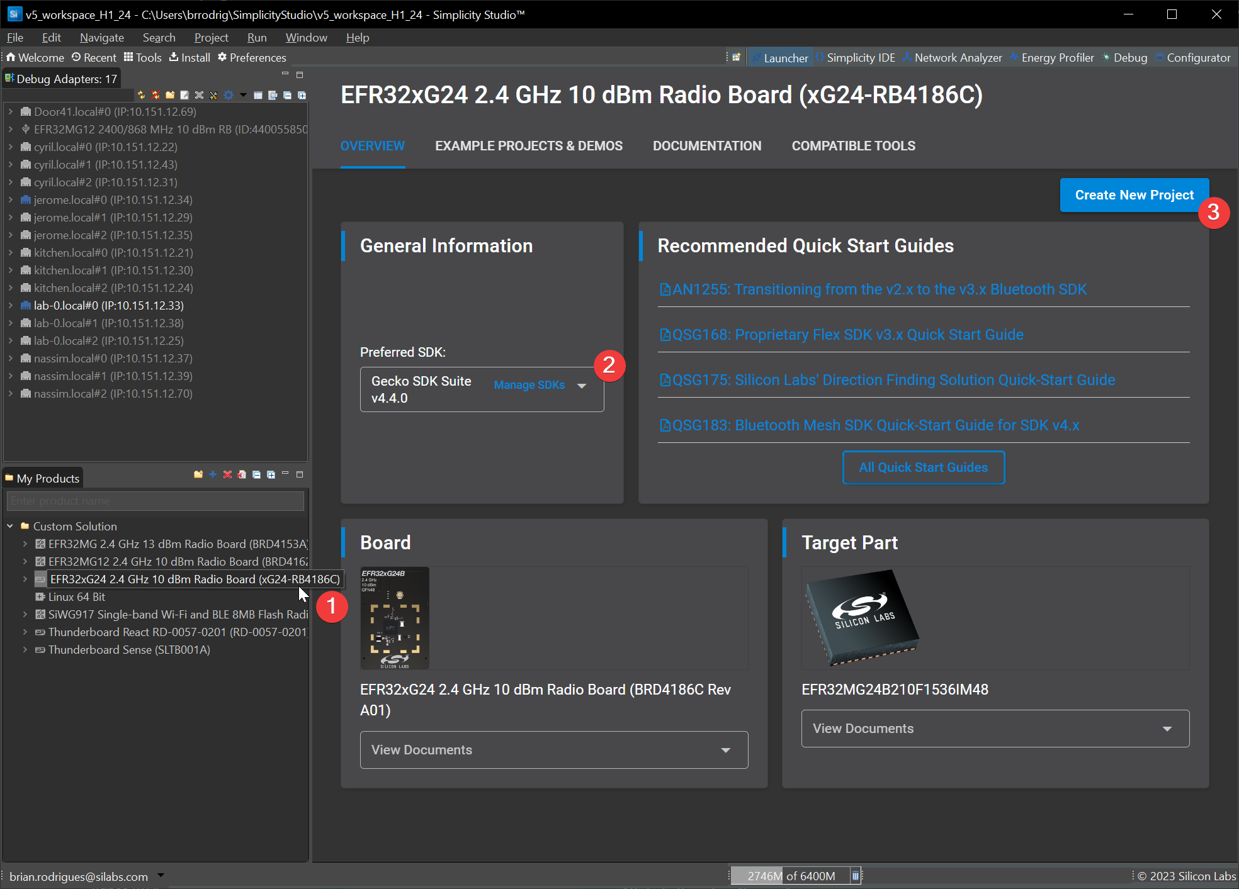Minimize the My Products view
Screen dimensions: 1239x889
(x=285, y=474)
